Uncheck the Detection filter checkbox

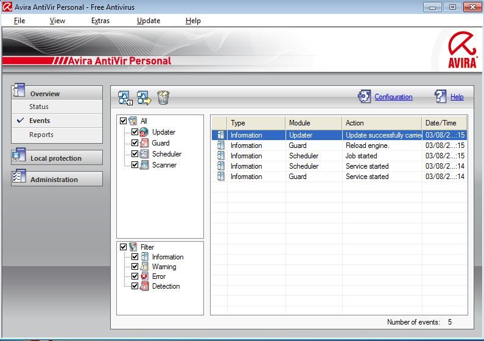click(135, 286)
